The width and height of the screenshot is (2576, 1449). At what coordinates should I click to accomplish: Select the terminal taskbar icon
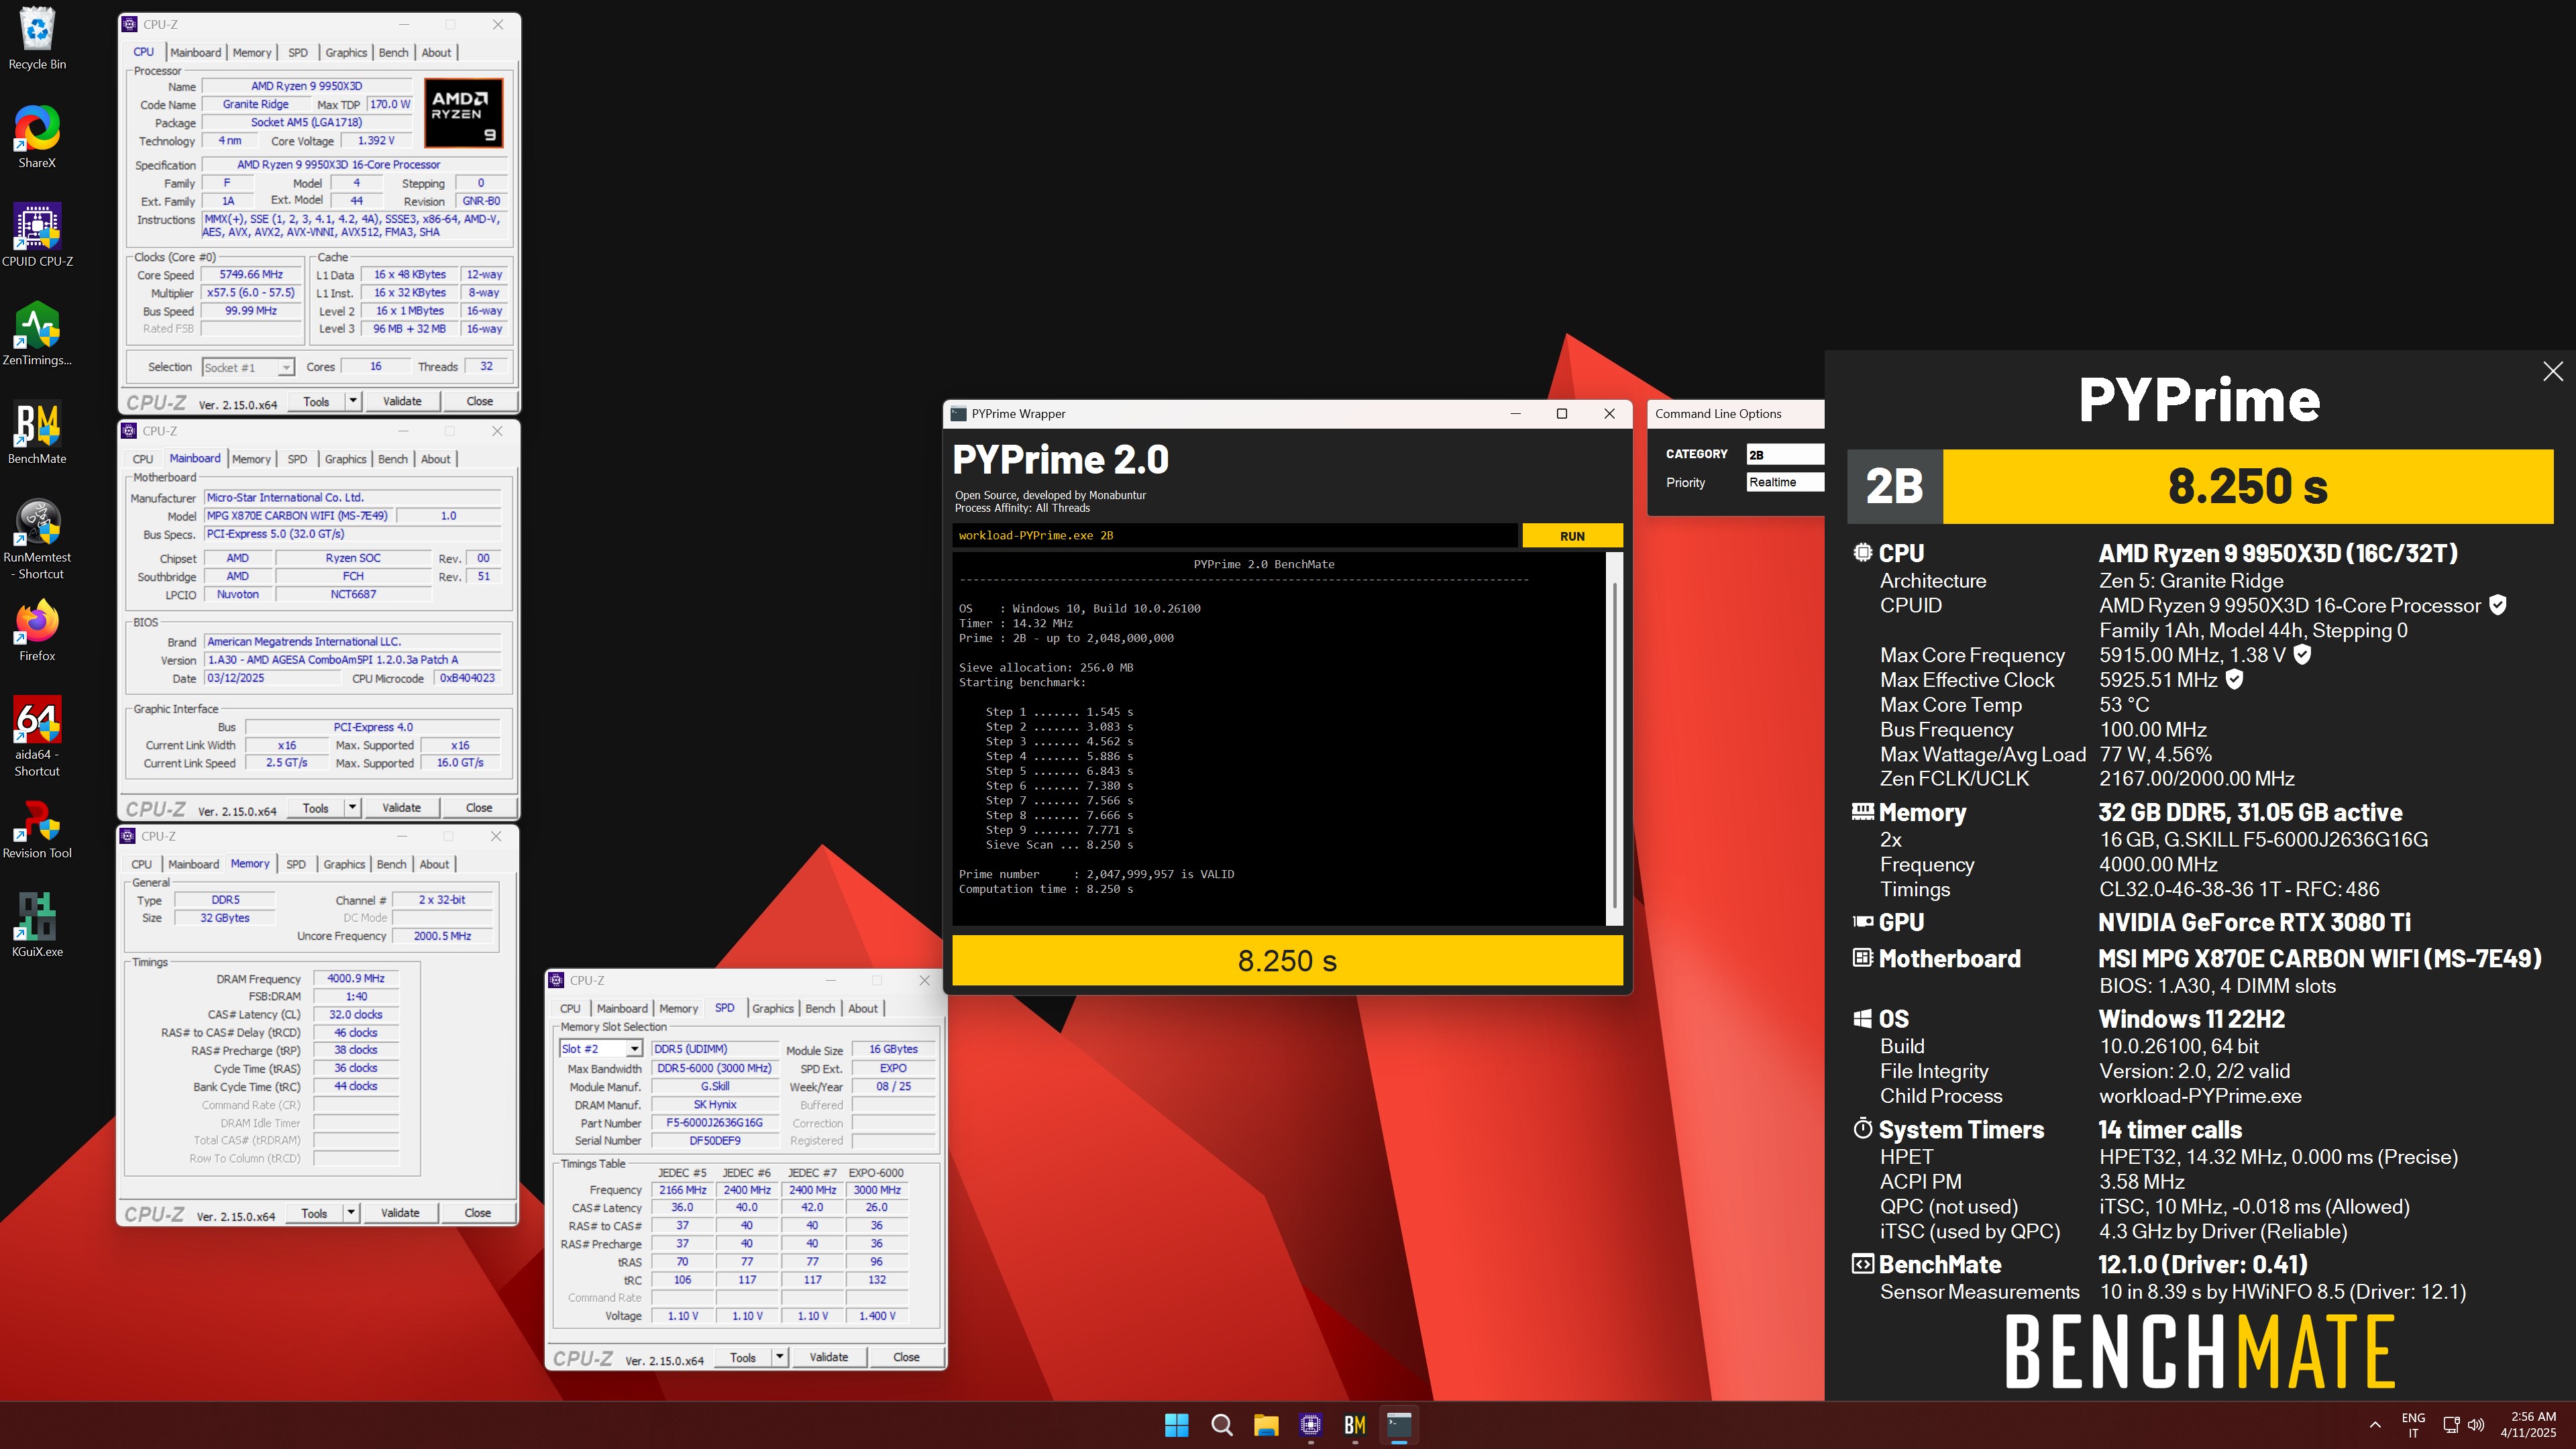pyautogui.click(x=1399, y=1425)
